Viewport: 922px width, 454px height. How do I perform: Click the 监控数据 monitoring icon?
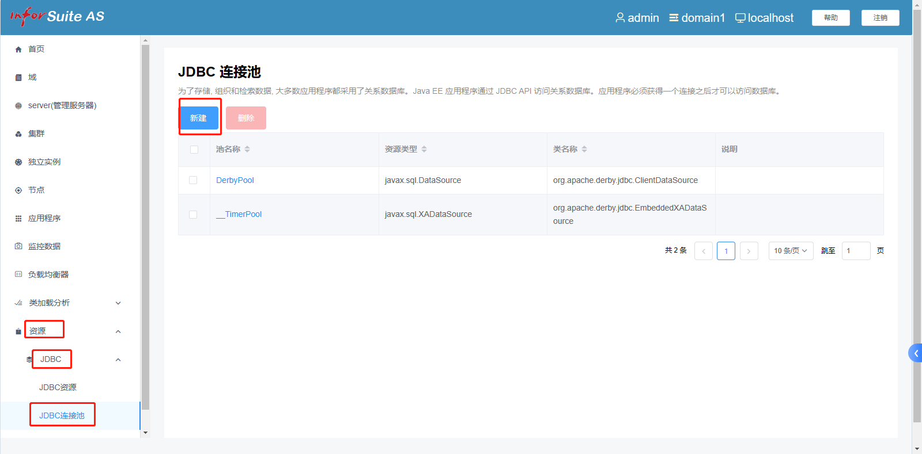pyautogui.click(x=18, y=246)
